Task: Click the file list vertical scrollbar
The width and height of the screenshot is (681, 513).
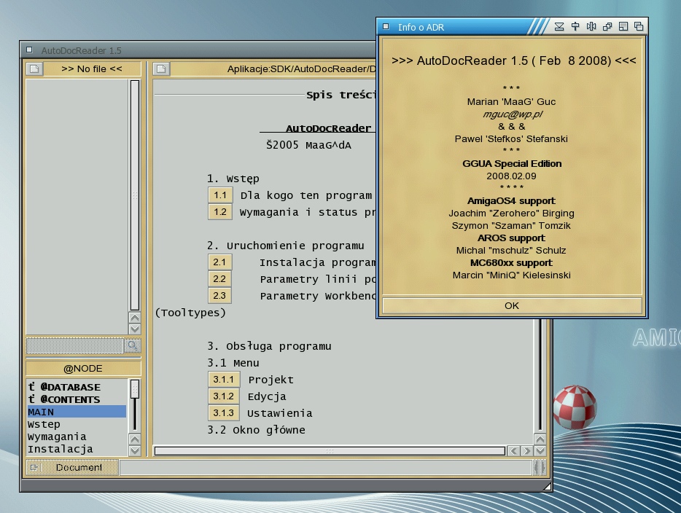Action: click(x=135, y=195)
